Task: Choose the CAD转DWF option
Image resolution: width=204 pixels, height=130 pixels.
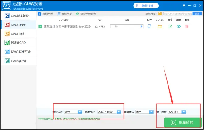Action: pyautogui.click(x=18, y=61)
